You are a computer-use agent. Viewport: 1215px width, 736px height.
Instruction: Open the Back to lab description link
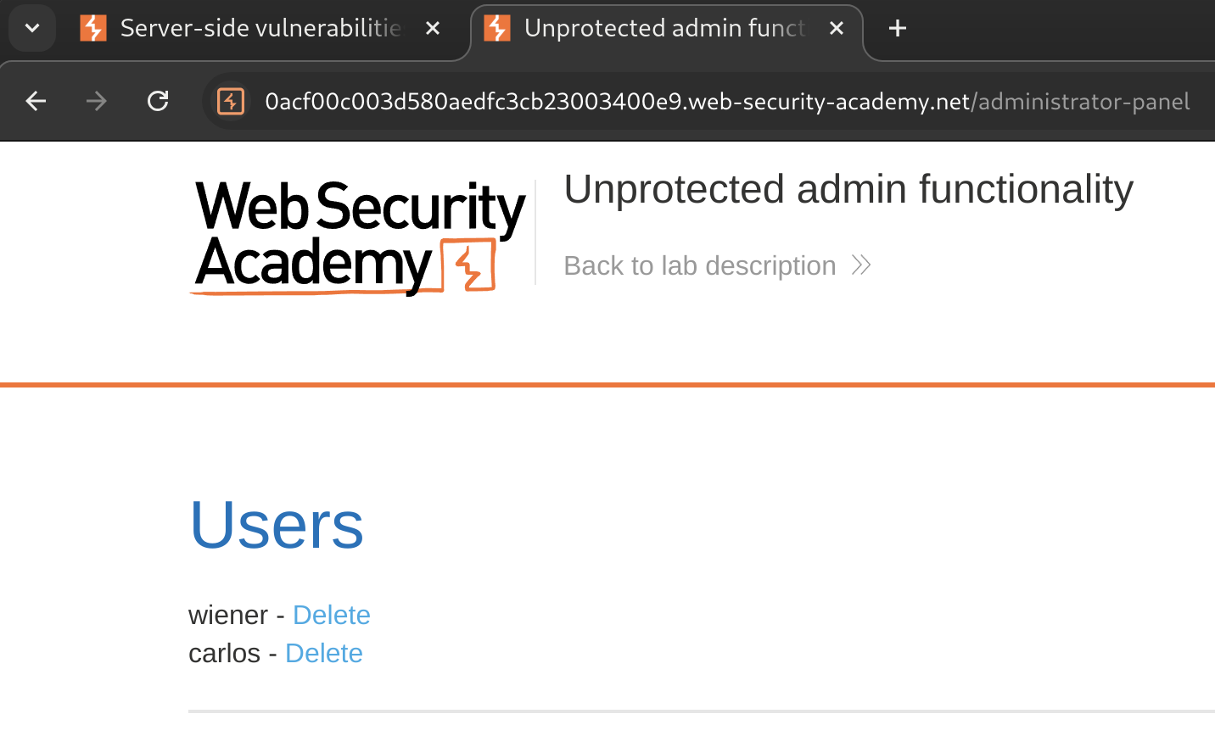coord(699,265)
